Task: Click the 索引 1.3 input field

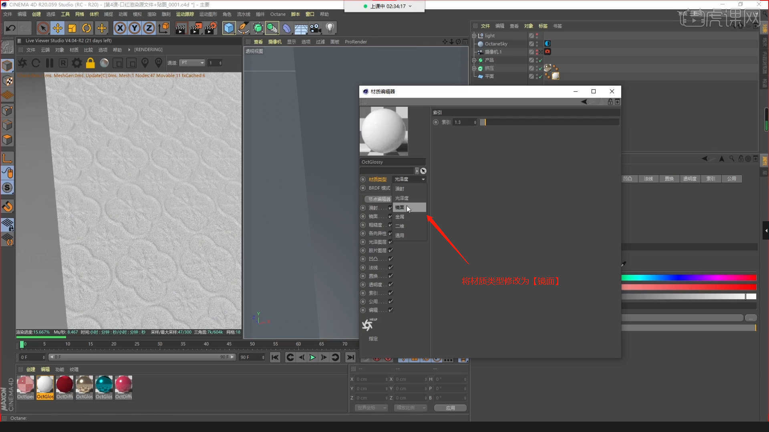Action: point(465,122)
